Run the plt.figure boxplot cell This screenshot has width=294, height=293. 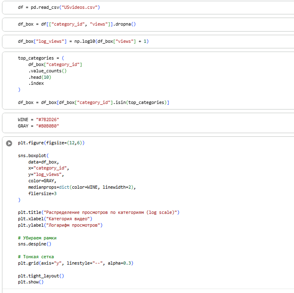[x=9, y=143]
